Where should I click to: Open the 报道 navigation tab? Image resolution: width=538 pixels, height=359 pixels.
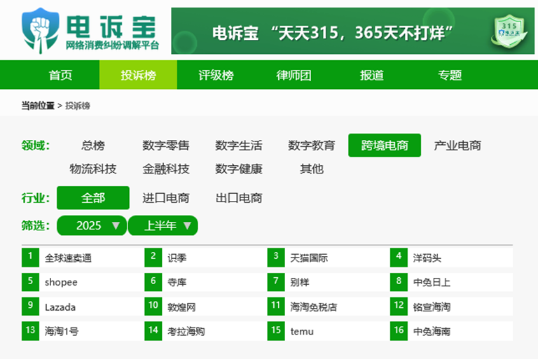click(x=371, y=75)
